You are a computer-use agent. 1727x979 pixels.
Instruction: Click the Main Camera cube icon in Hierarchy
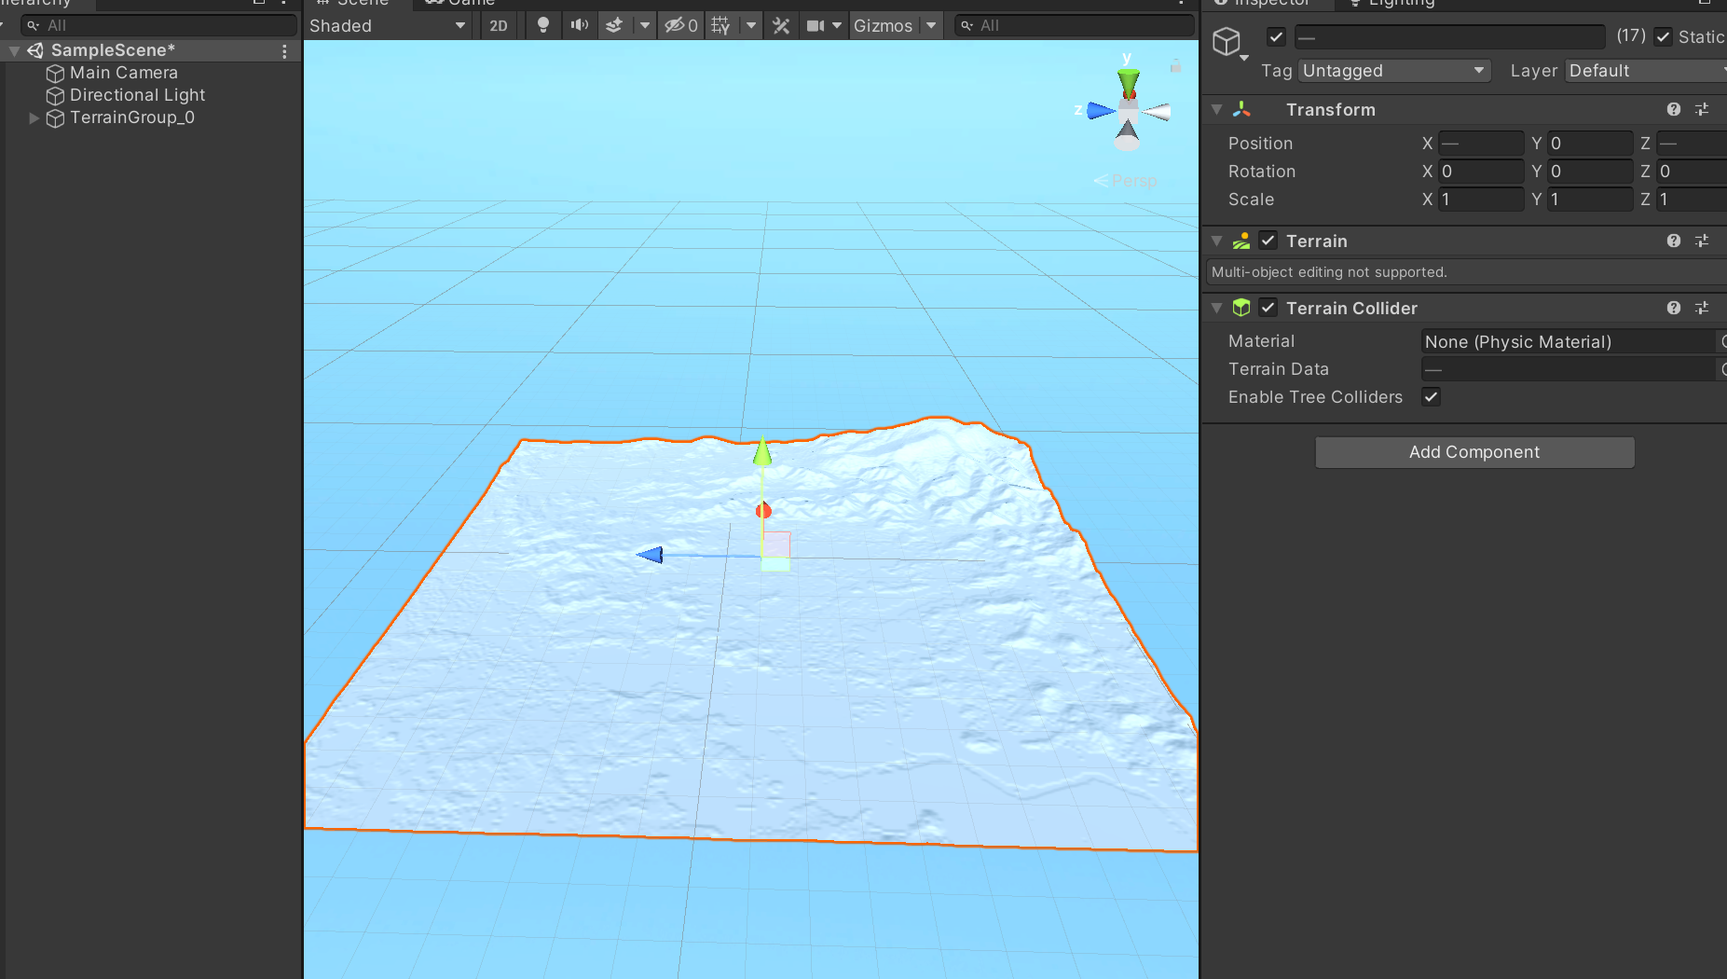[55, 73]
